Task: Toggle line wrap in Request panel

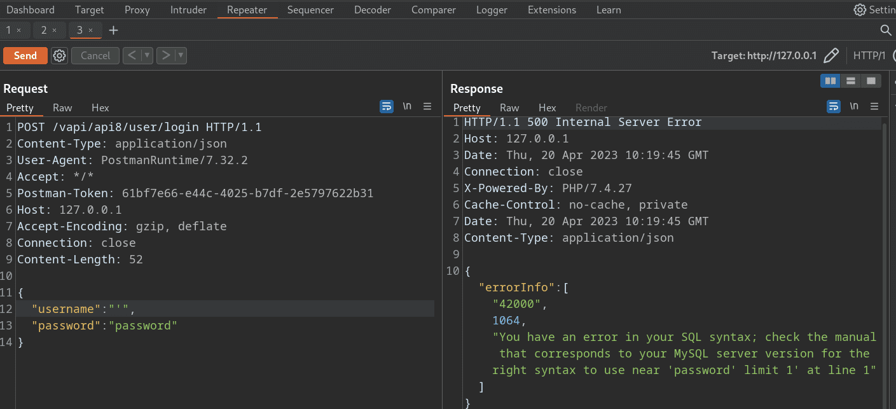Action: (x=387, y=106)
